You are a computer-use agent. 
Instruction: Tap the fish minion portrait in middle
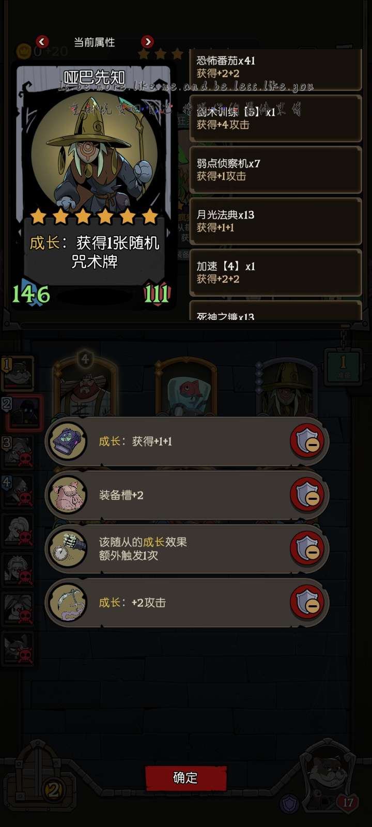[x=186, y=388]
